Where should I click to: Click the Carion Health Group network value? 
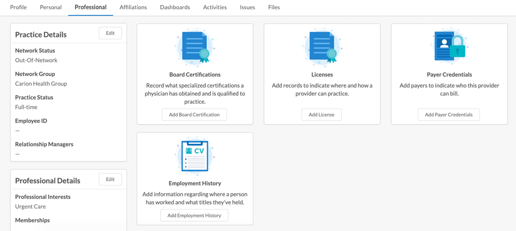click(x=41, y=84)
